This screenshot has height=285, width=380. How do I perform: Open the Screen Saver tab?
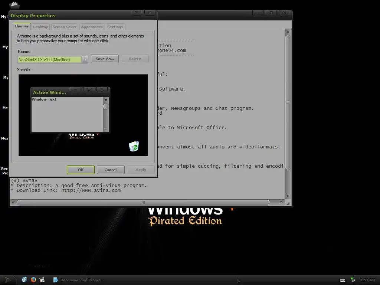(65, 27)
